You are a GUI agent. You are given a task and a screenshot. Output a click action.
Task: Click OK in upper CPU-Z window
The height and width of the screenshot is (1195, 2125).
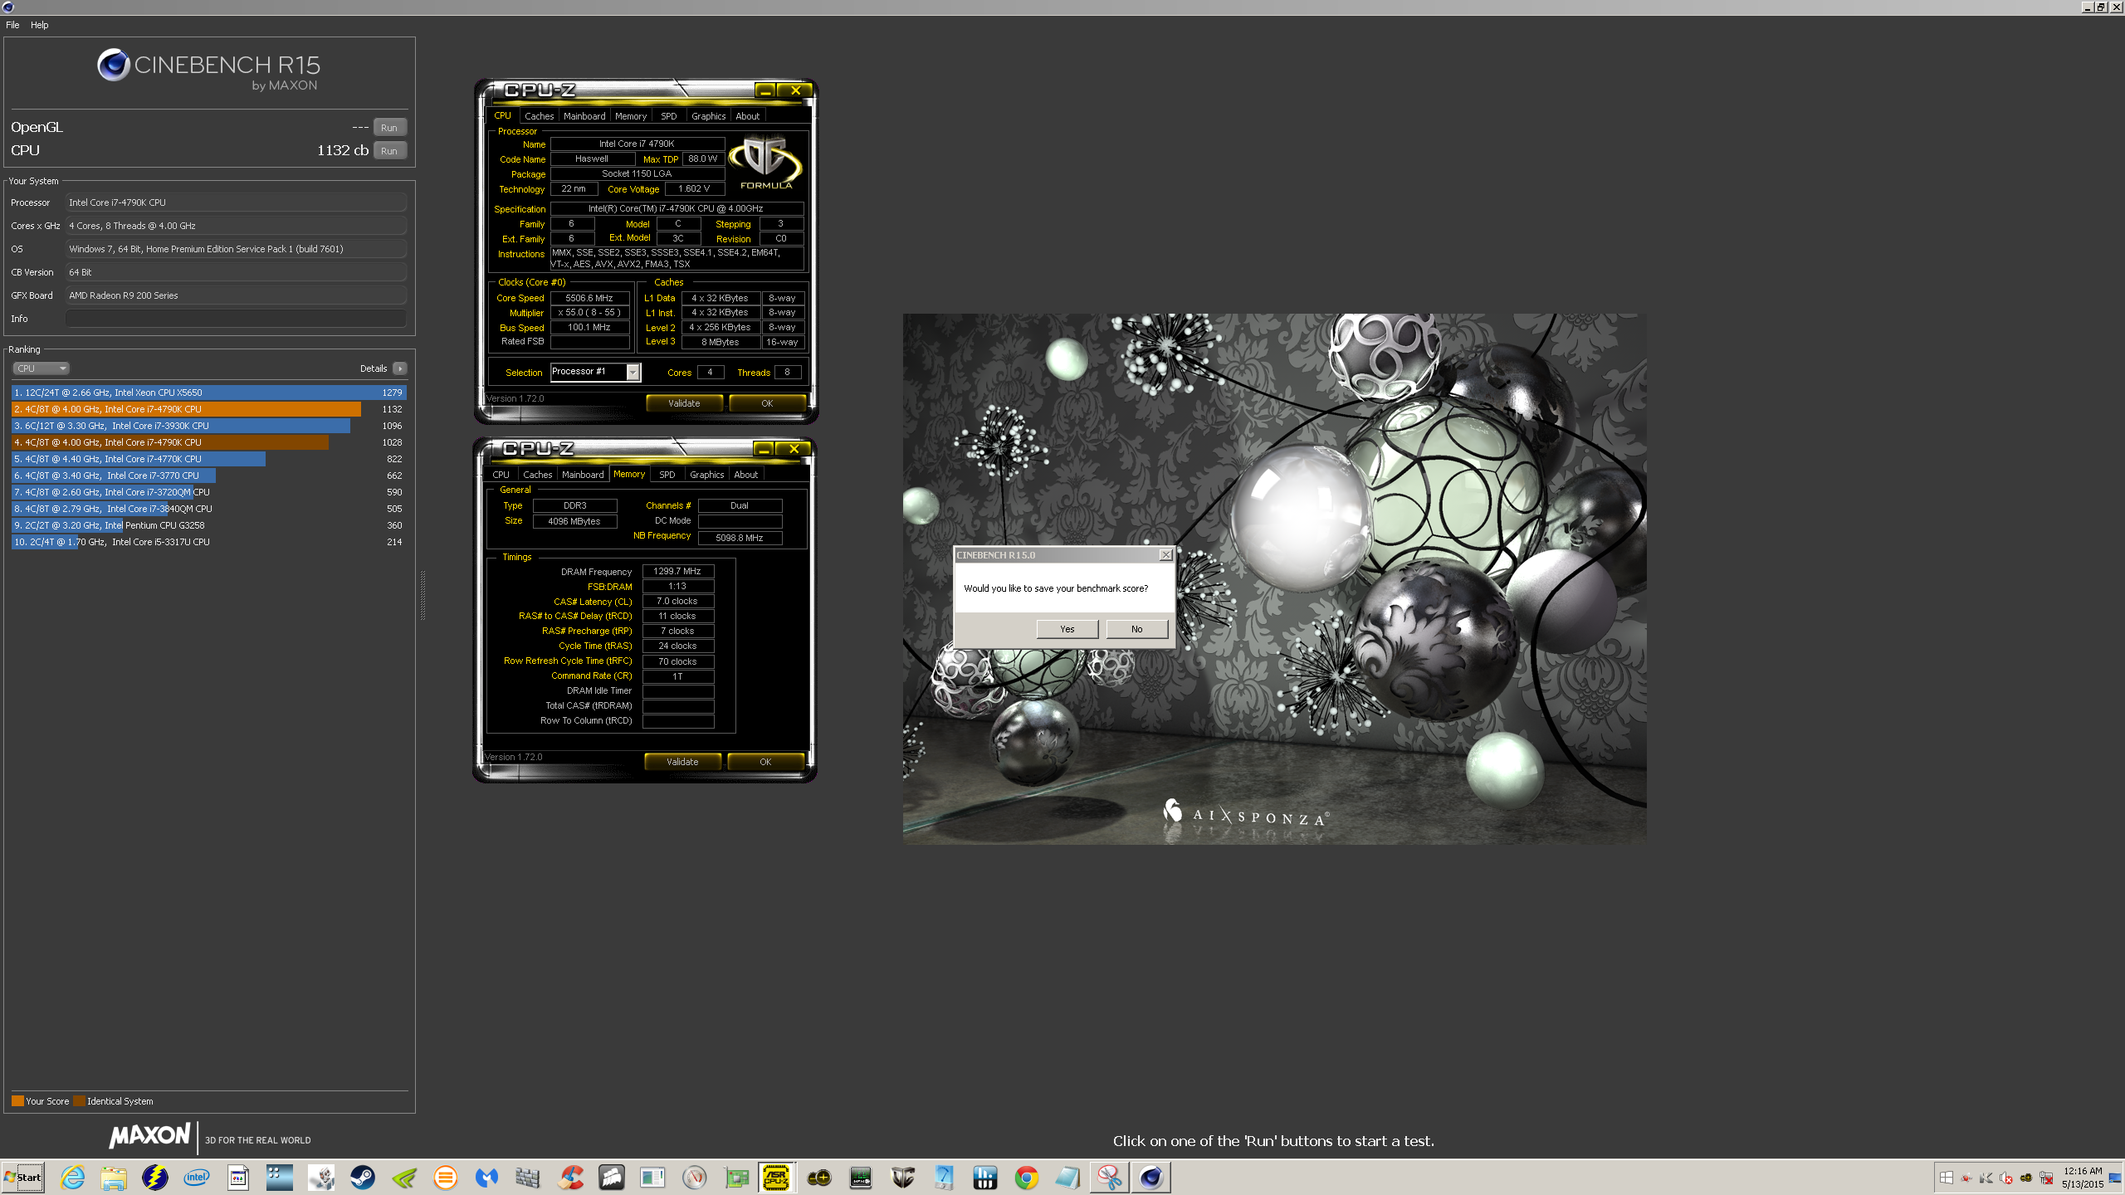767,403
